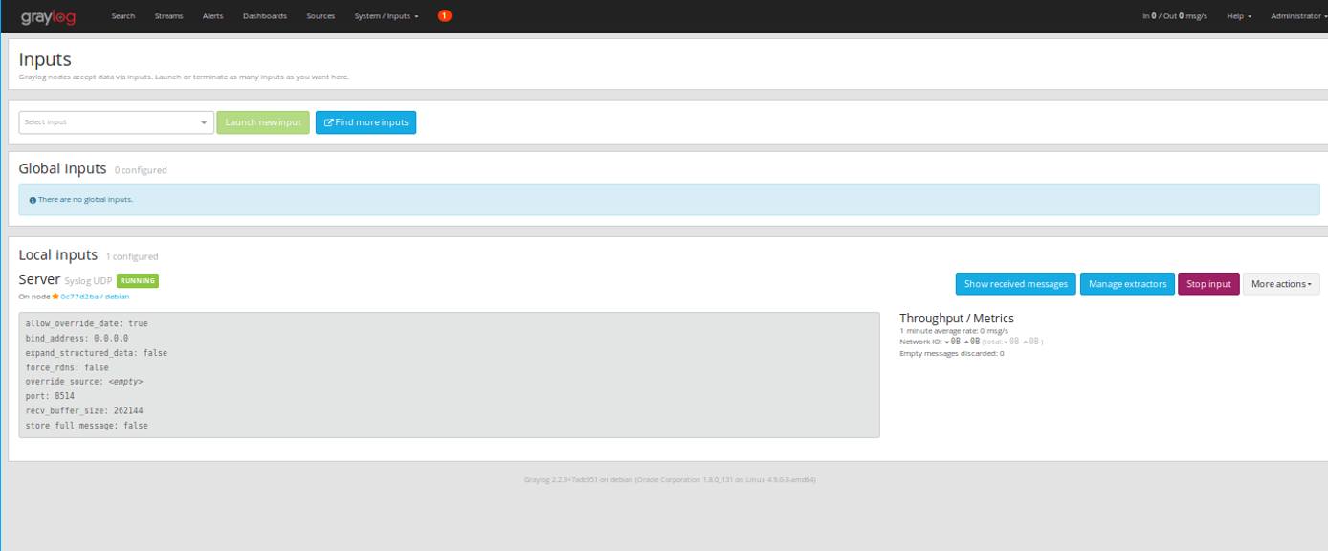Screen dimensions: 1328x551
Task: Click the external-link icon on Find more inputs
Action: tap(328, 121)
